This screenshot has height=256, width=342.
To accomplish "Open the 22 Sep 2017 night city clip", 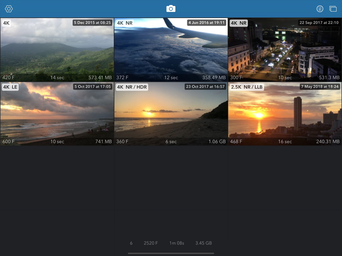I will click(x=285, y=50).
